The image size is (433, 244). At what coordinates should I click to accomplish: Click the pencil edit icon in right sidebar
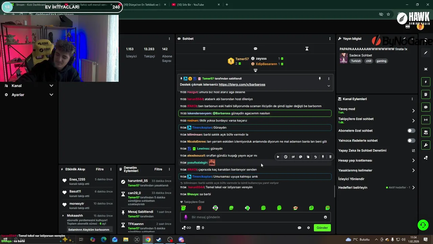426,53
